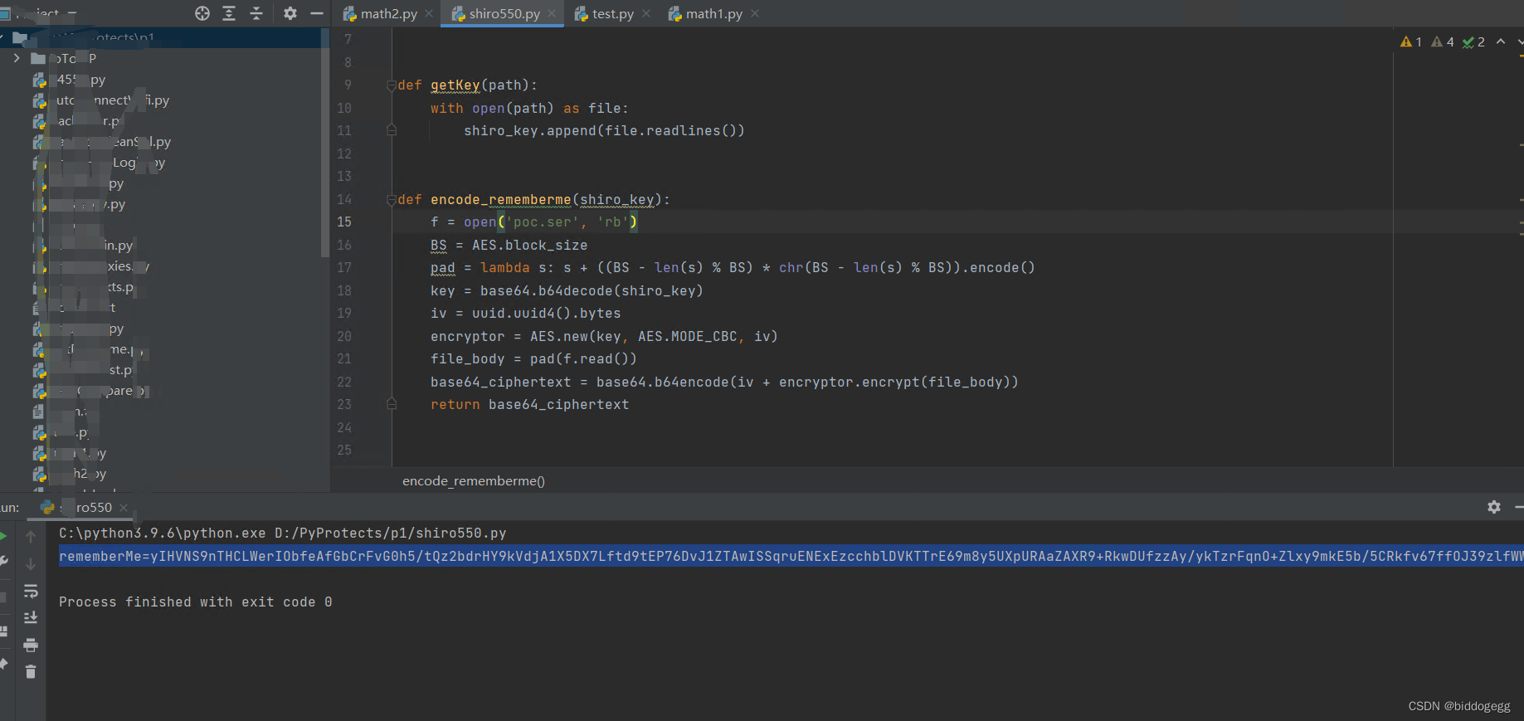Click on the lambda keyword in line 17

point(504,267)
